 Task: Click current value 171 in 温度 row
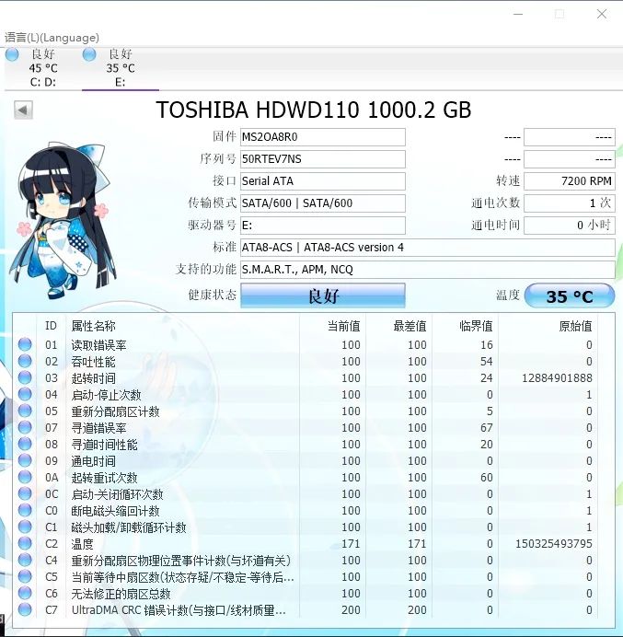click(351, 543)
